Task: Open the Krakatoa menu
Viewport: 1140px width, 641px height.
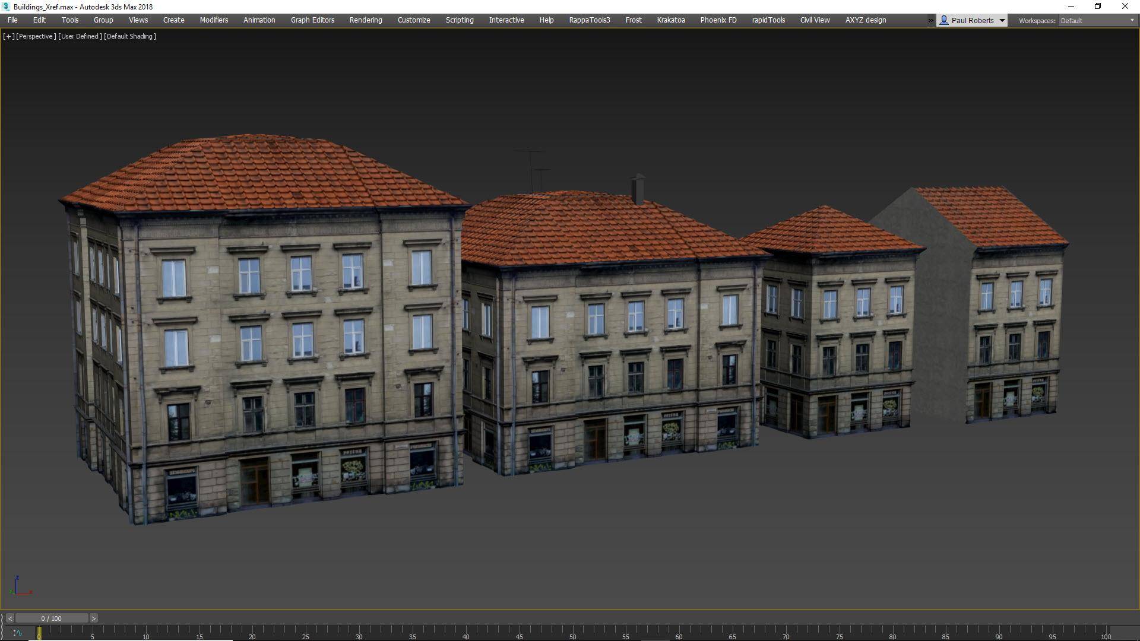Action: pyautogui.click(x=670, y=20)
